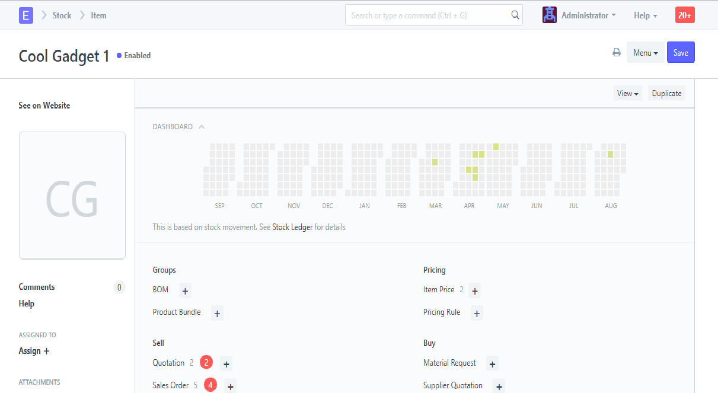The image size is (718, 393).
Task: Open the Material Request link
Action: [x=449, y=363]
